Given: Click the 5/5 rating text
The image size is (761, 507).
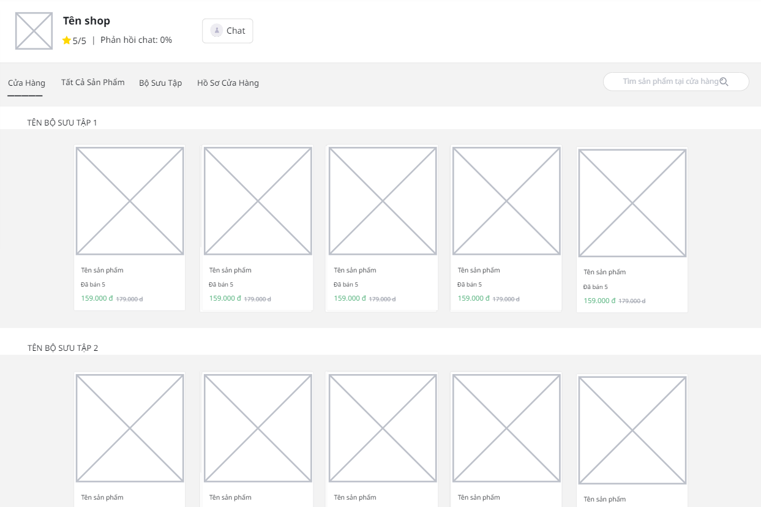Looking at the screenshot, I should 80,41.
